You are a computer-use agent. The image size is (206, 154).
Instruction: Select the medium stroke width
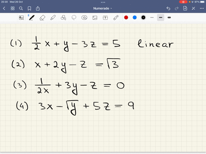[x=161, y=18]
